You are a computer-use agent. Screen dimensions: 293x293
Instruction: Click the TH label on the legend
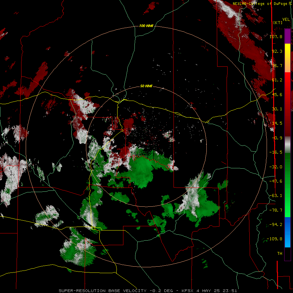point(280,254)
